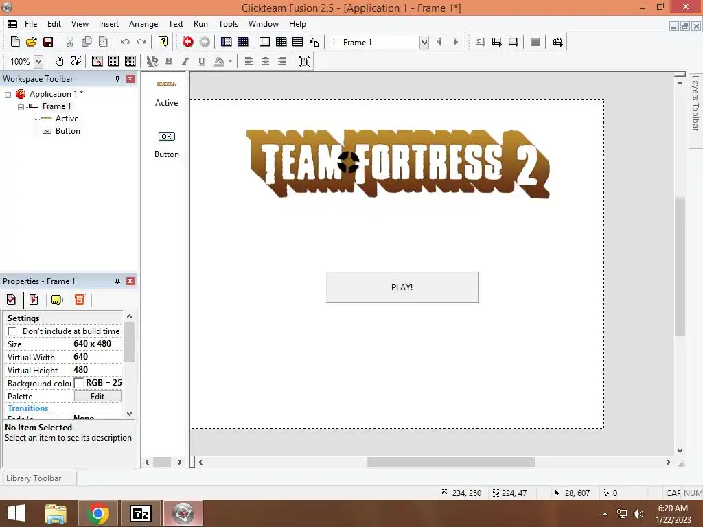Screen dimensions: 703x527
Task: Run the project icon
Action: pos(480,42)
